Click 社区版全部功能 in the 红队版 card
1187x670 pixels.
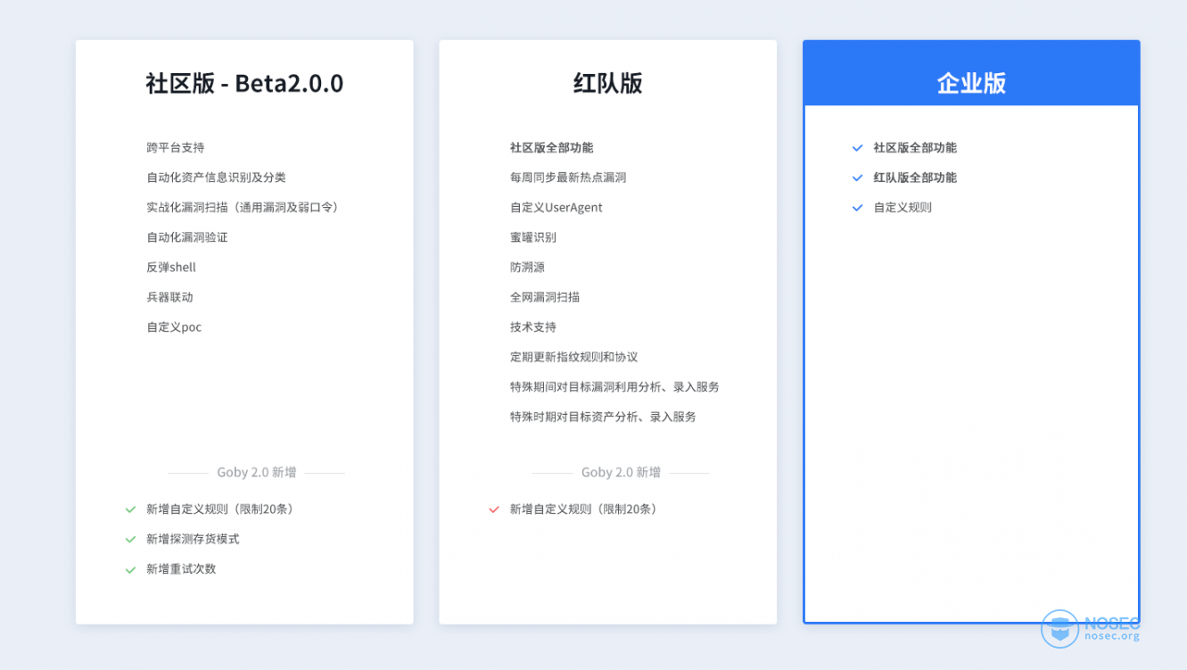(x=551, y=147)
